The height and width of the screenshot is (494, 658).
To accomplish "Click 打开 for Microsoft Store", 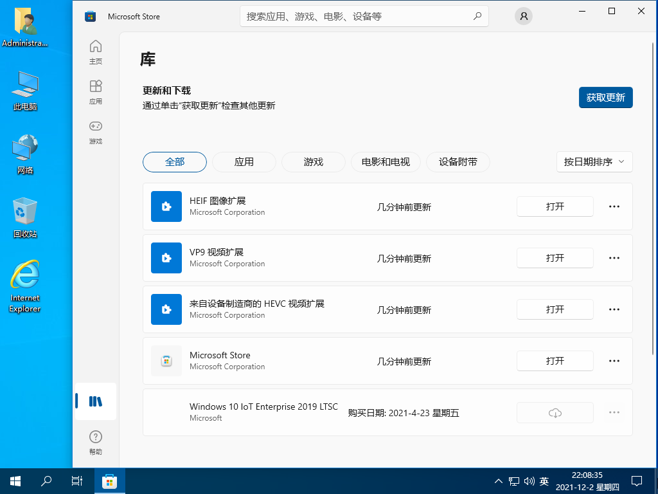I will tap(555, 361).
